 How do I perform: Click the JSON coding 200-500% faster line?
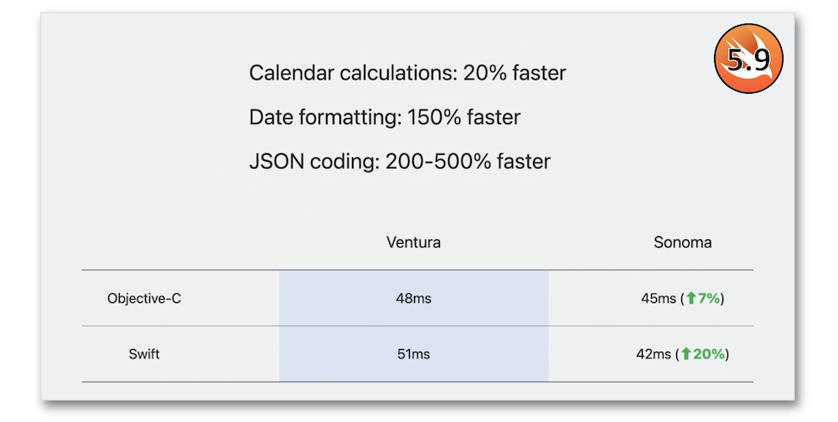(x=400, y=162)
